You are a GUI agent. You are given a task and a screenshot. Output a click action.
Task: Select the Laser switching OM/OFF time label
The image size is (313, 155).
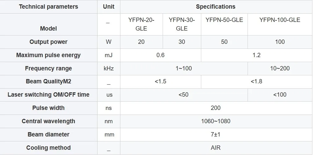48,95
